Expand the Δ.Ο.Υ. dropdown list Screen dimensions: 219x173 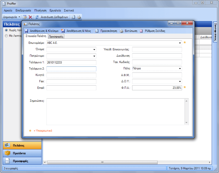pos(180,81)
